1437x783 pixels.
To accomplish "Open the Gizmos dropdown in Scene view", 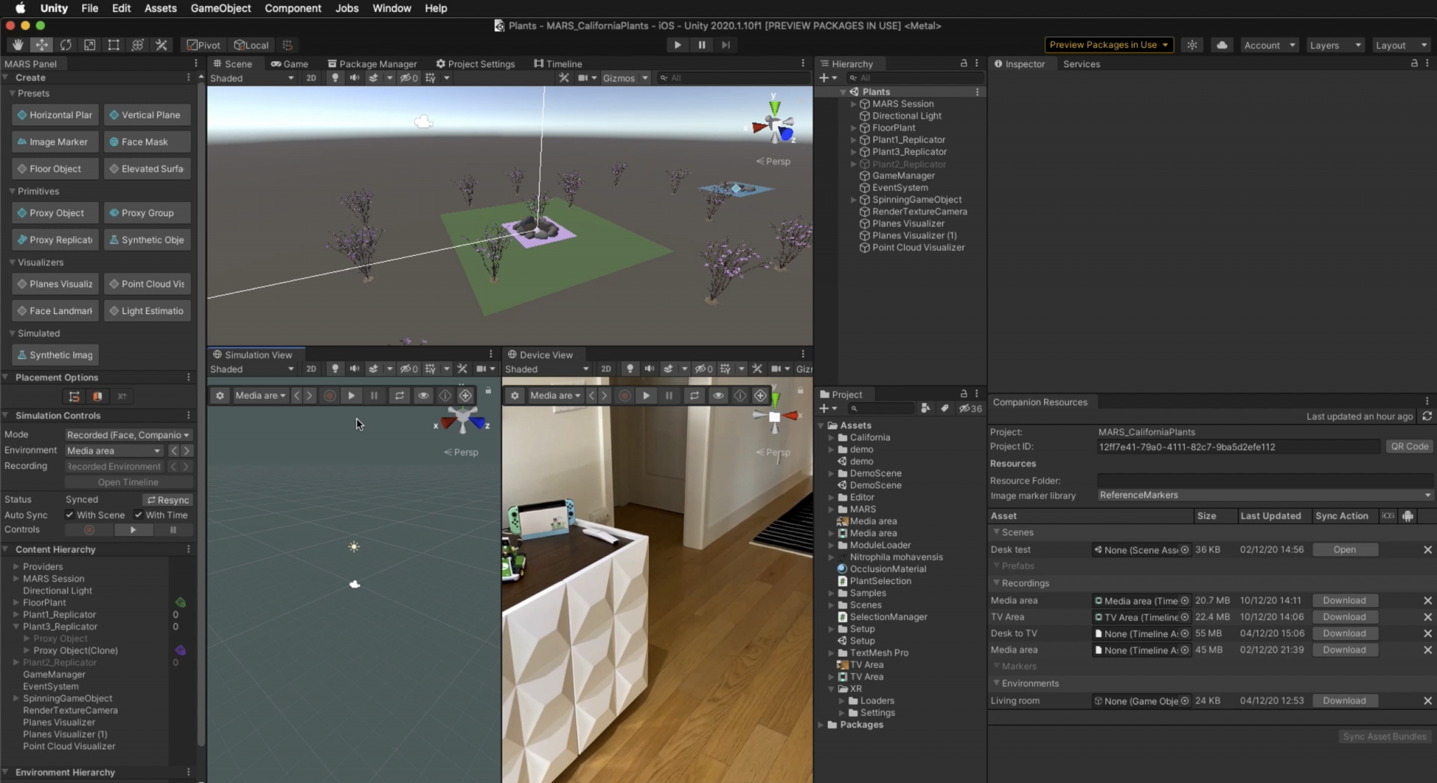I will click(624, 78).
